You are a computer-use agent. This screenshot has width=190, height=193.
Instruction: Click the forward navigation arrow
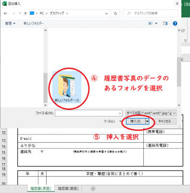click(13, 14)
